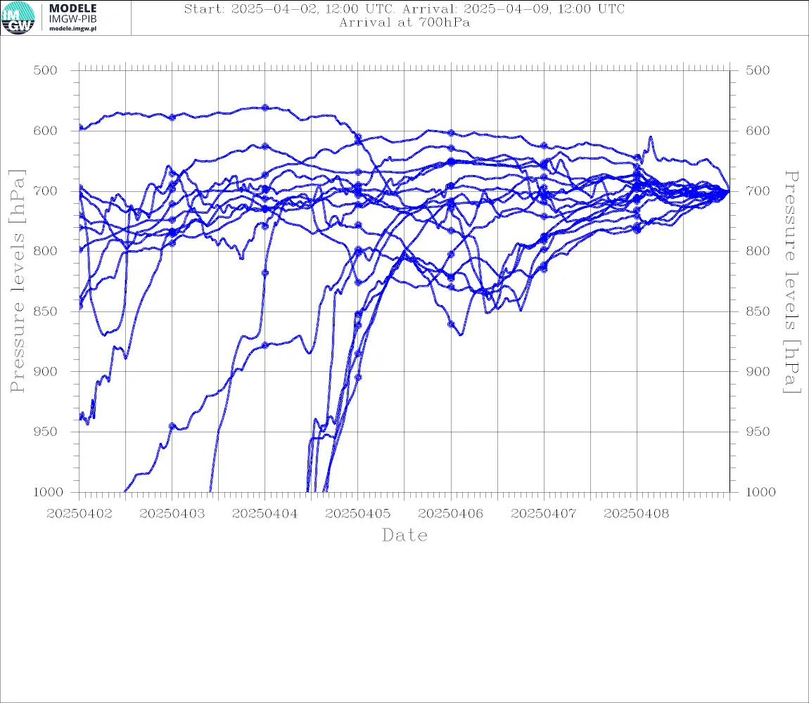Click the left 'Pressure levels [hPa]' axis title
This screenshot has height=703, width=809.
point(17,281)
